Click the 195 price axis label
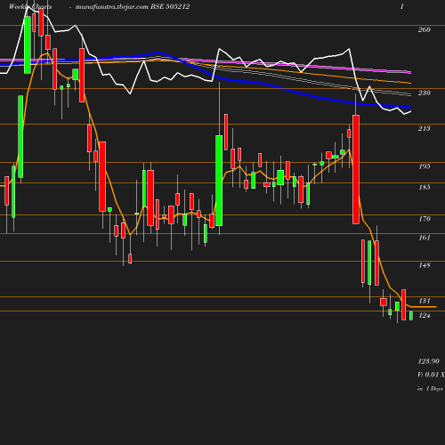This screenshot has width=445, height=445. pyautogui.click(x=425, y=166)
